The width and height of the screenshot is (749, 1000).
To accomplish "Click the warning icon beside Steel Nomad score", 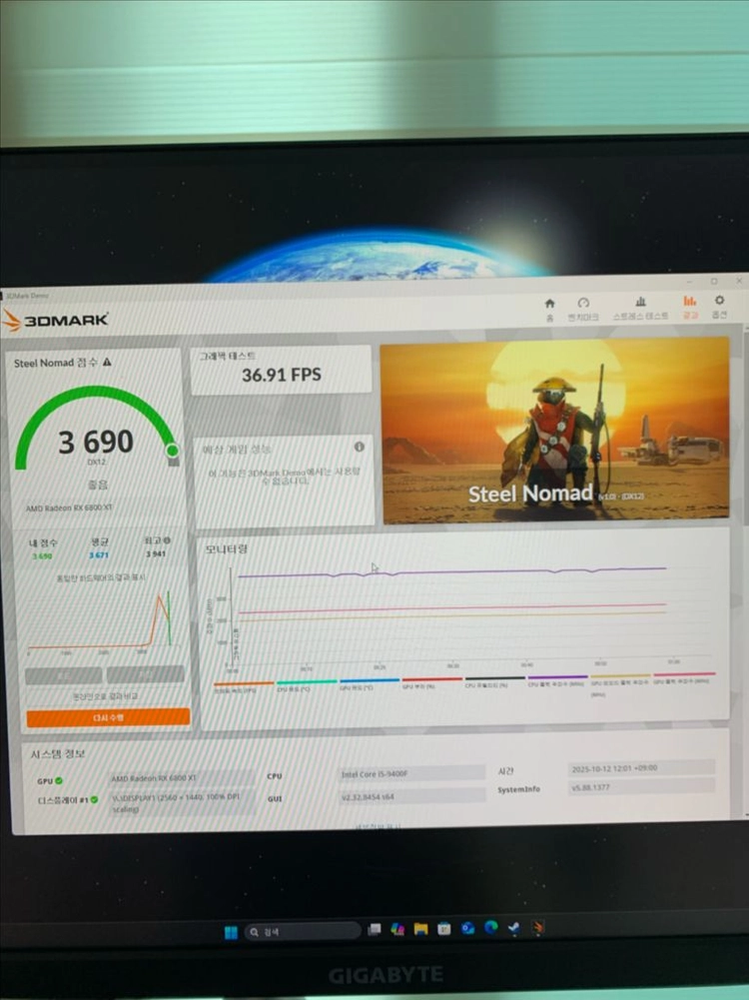I will 107,362.
